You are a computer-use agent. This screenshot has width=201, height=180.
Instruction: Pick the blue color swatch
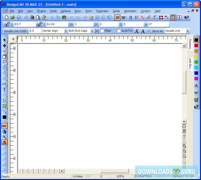click(196, 73)
